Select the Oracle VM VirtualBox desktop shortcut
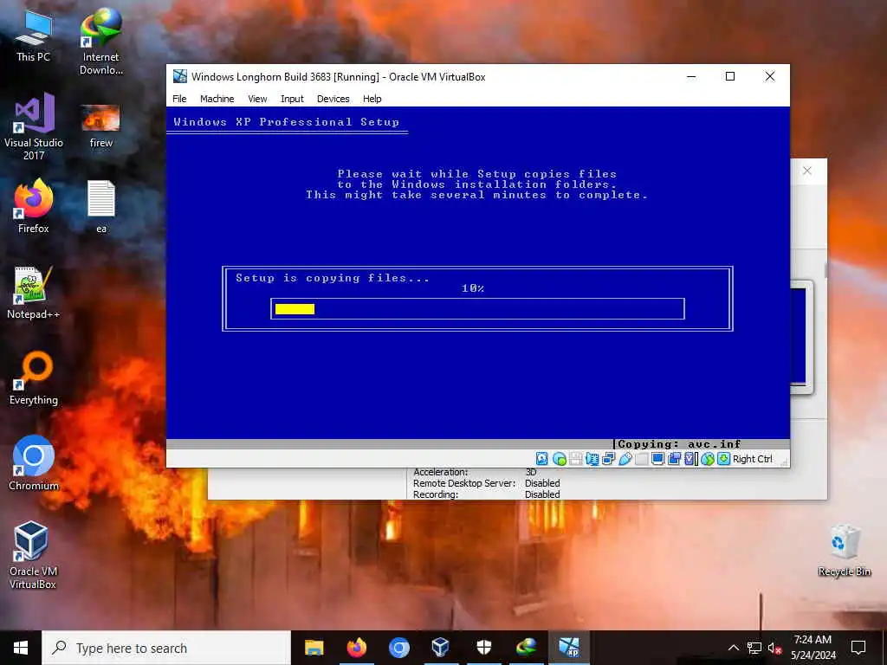The width and height of the screenshot is (887, 665). (x=33, y=555)
